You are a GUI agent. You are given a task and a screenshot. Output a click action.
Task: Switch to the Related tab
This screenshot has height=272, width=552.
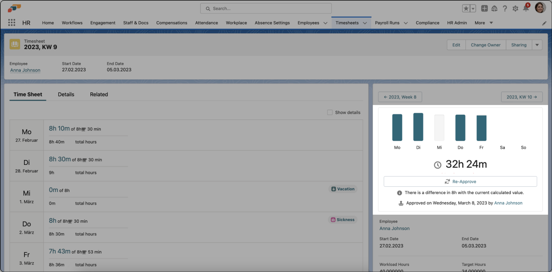click(99, 94)
